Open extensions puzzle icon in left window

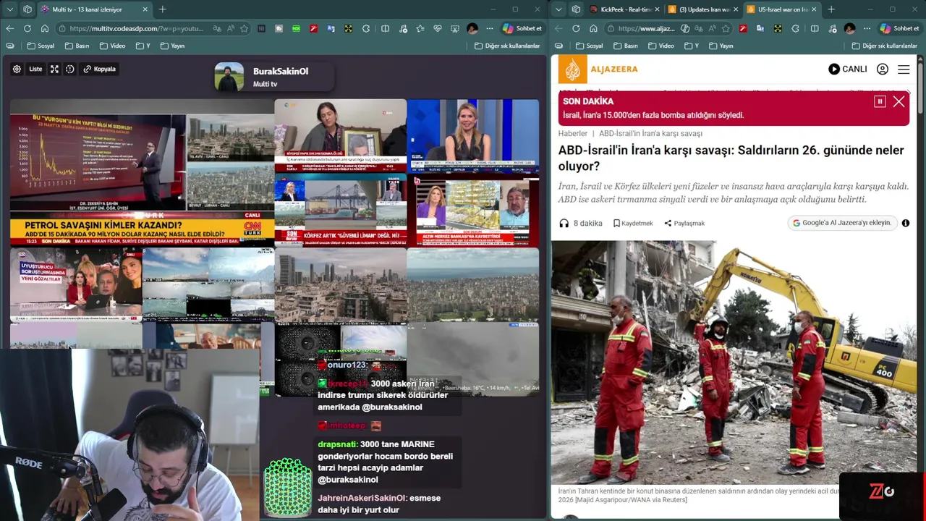click(x=366, y=28)
